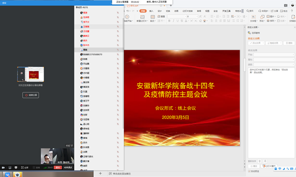The height and width of the screenshot is (177, 296).
Task: Switch to the 插入 ribbon tab
Action: tap(151, 11)
